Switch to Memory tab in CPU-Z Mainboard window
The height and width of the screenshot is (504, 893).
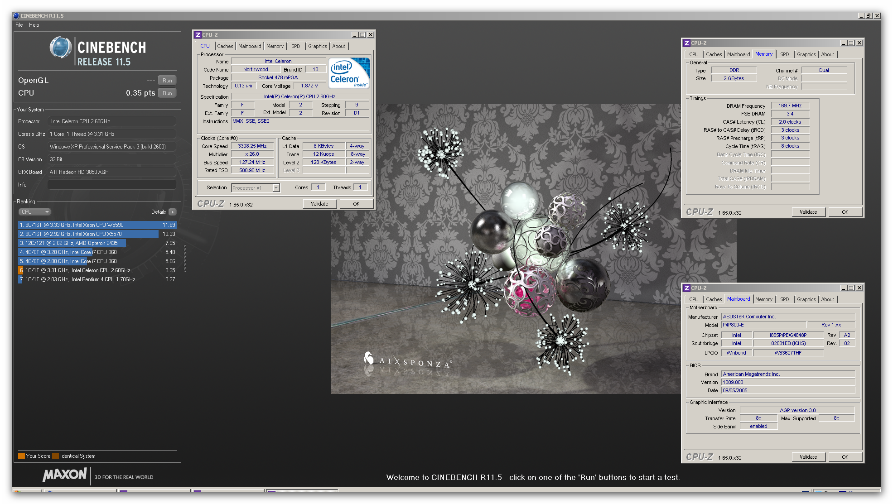(x=764, y=299)
